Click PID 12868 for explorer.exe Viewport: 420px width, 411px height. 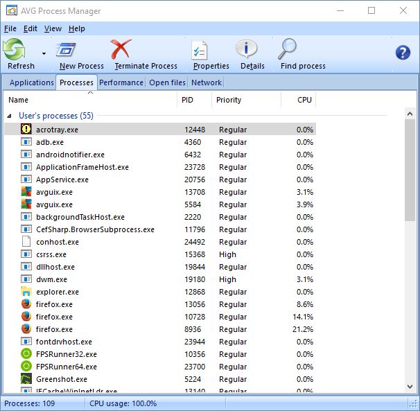(195, 292)
